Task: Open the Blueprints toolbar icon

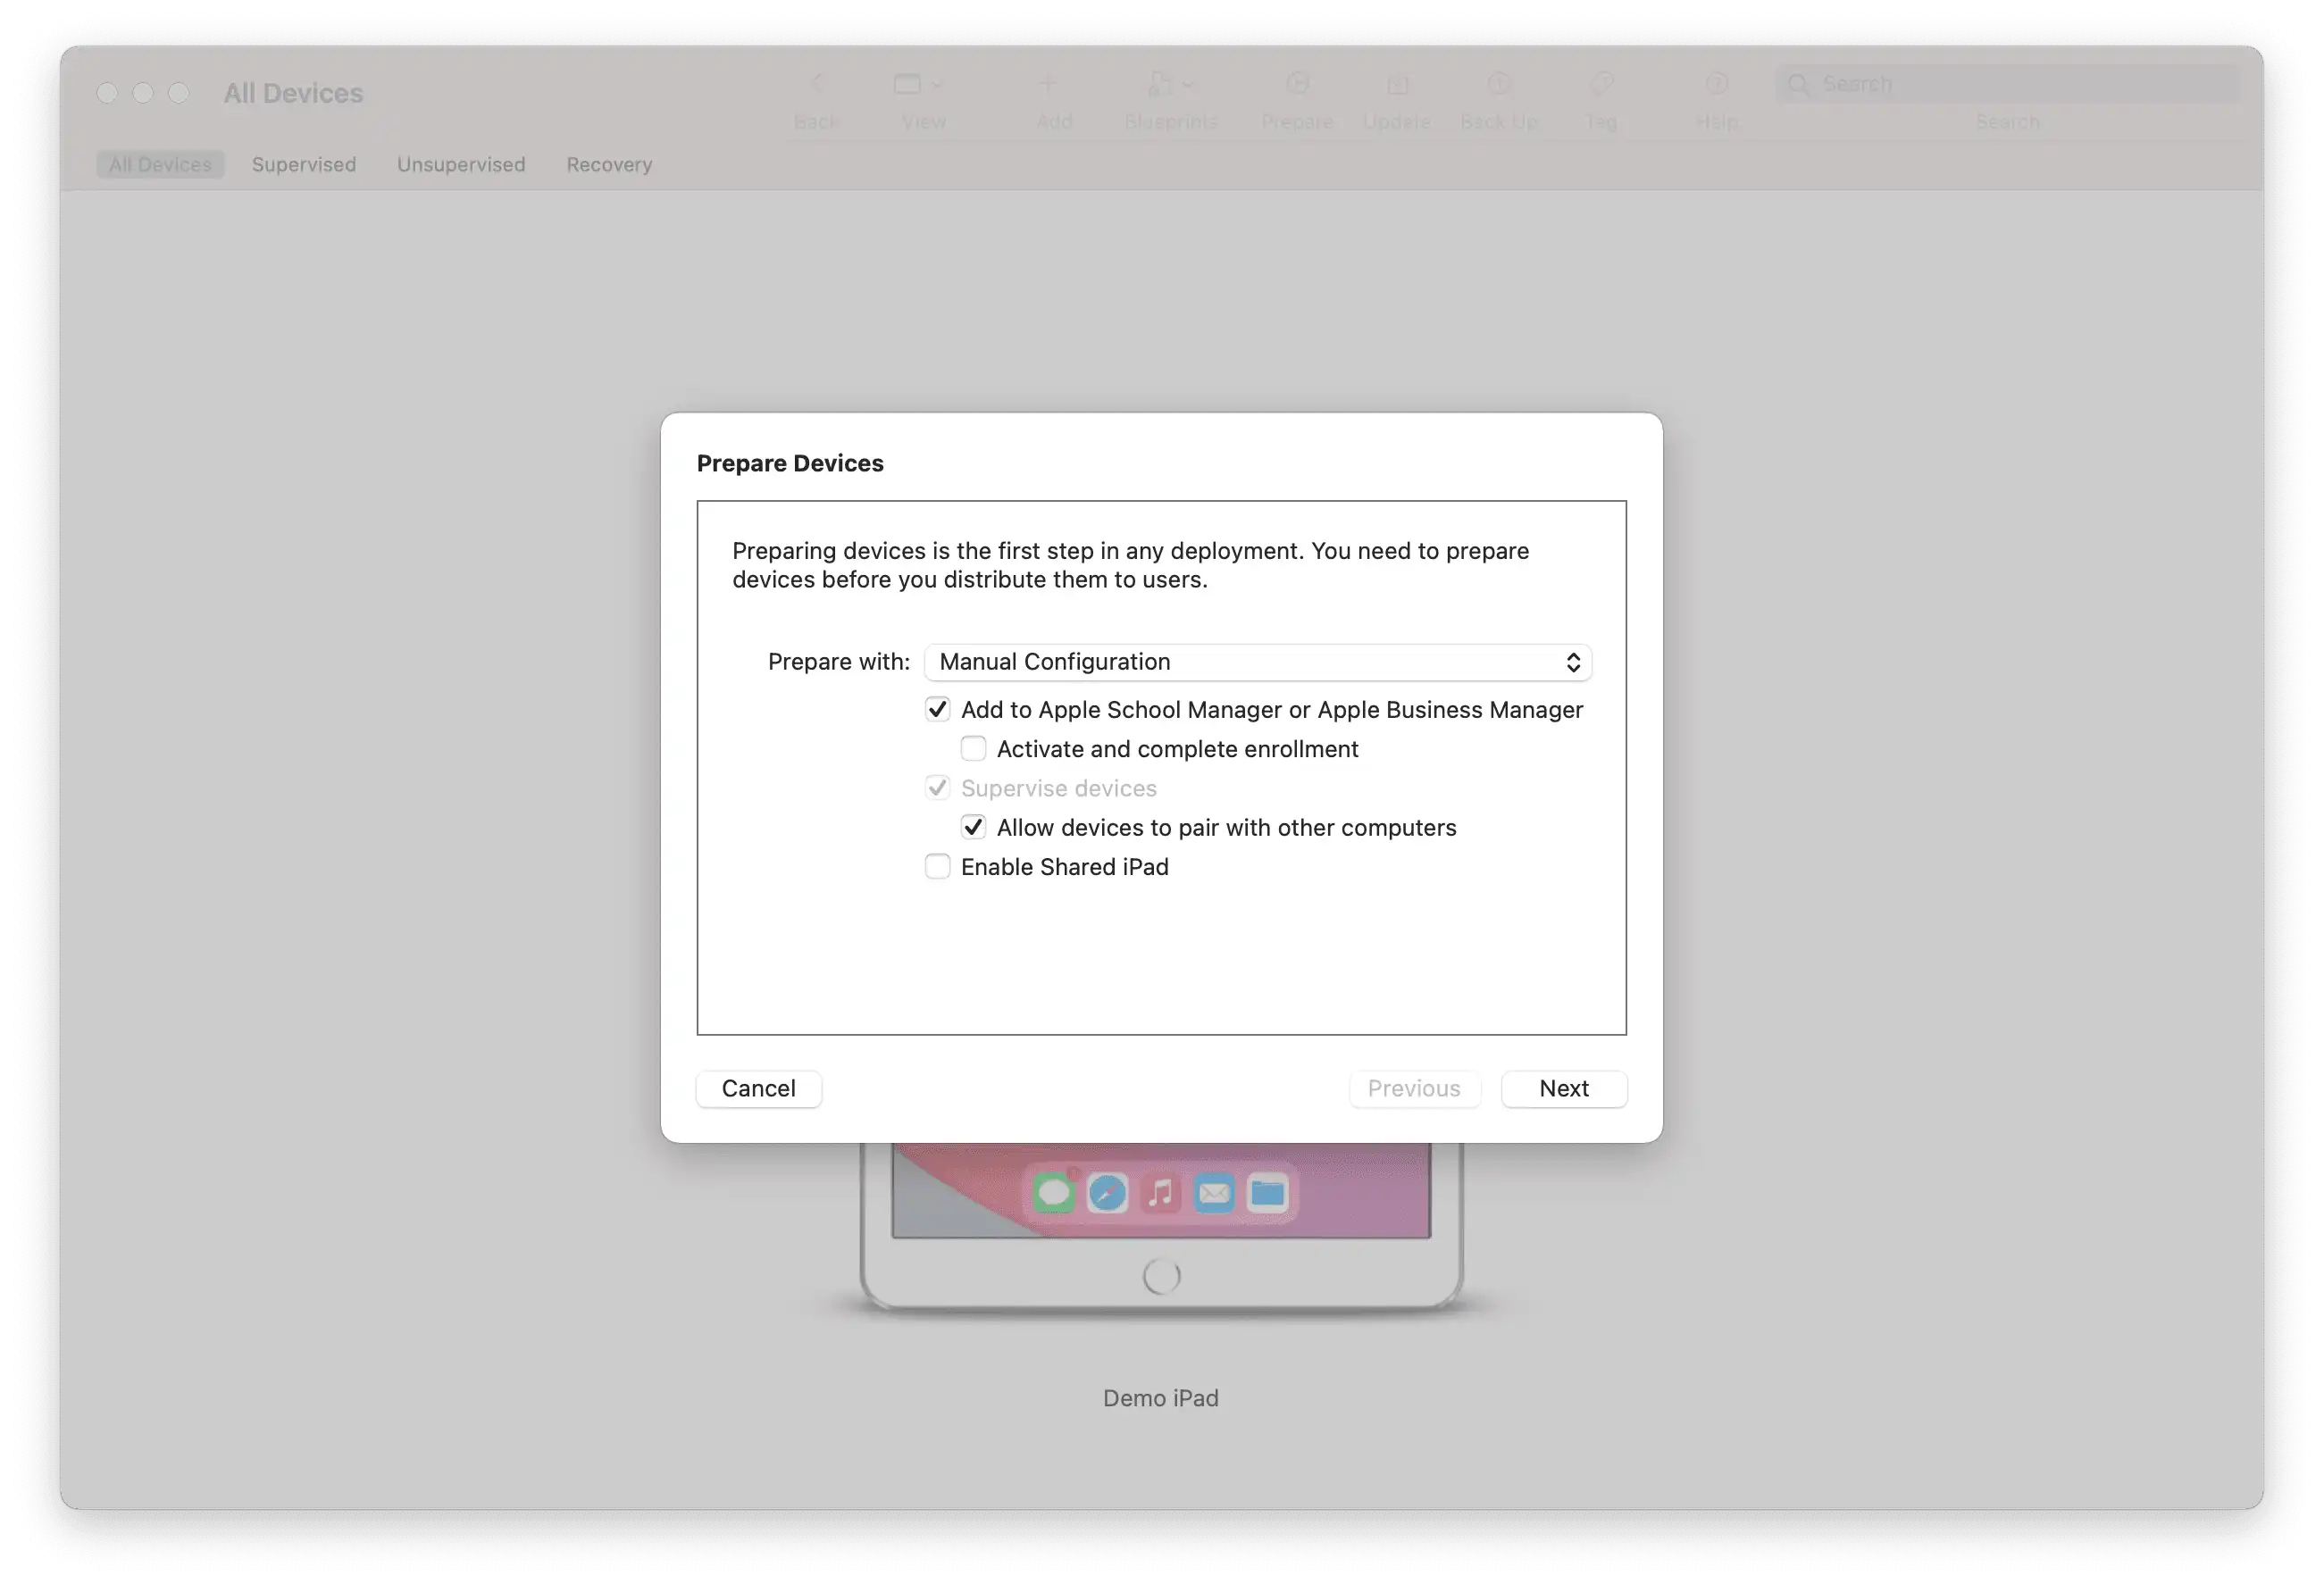Action: click(x=1159, y=85)
